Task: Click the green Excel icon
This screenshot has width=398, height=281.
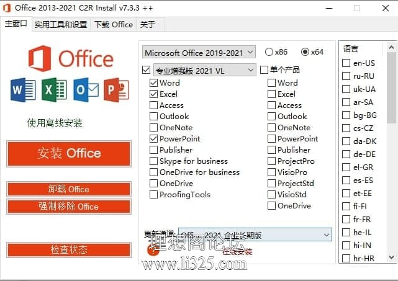Action: click(x=54, y=90)
